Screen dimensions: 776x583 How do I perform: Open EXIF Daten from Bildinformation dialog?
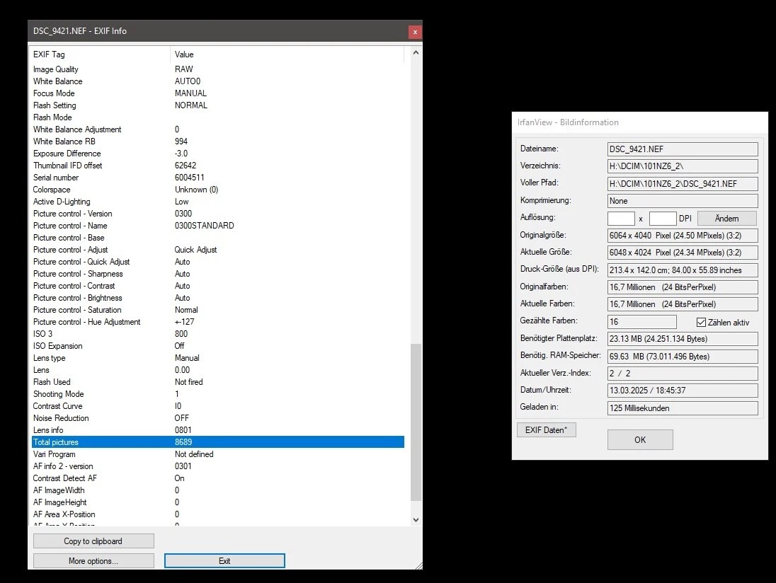coord(547,429)
